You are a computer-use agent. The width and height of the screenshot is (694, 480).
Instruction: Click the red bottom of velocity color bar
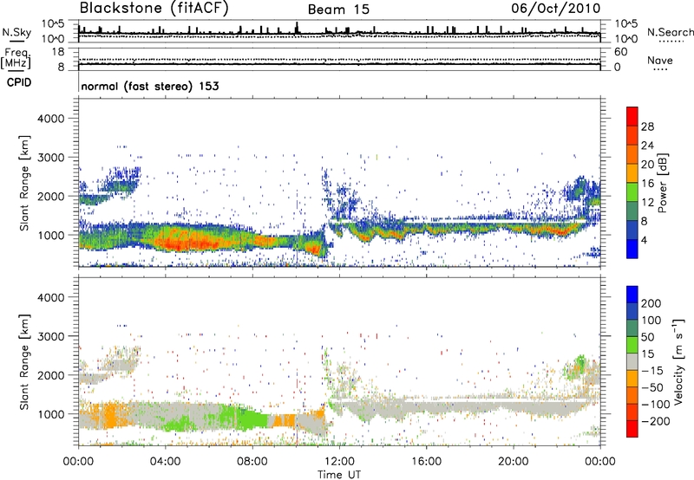[632, 429]
